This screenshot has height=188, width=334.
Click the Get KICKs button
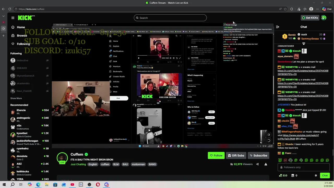pyautogui.click(x=310, y=18)
